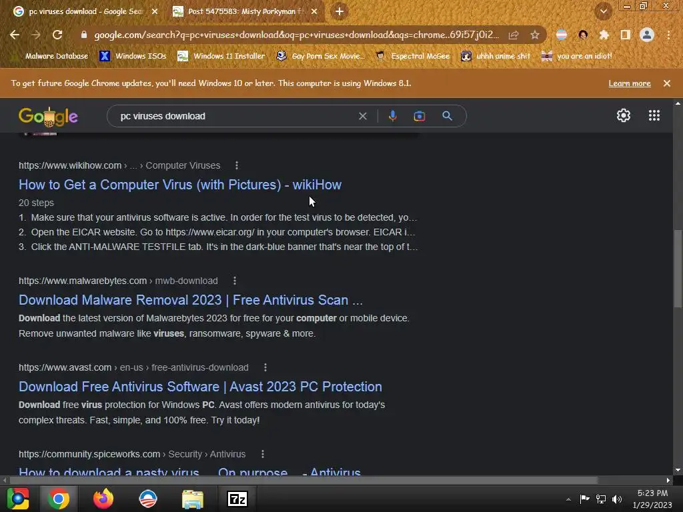Click the horizontal scrollbar at page bottom
The height and width of the screenshot is (512, 683).
click(x=303, y=480)
